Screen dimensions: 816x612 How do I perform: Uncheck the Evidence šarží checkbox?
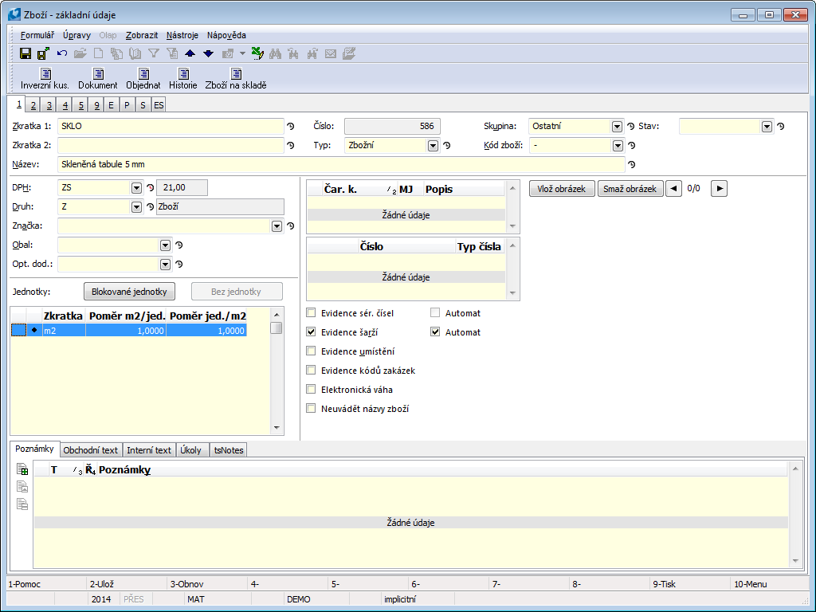tap(312, 332)
